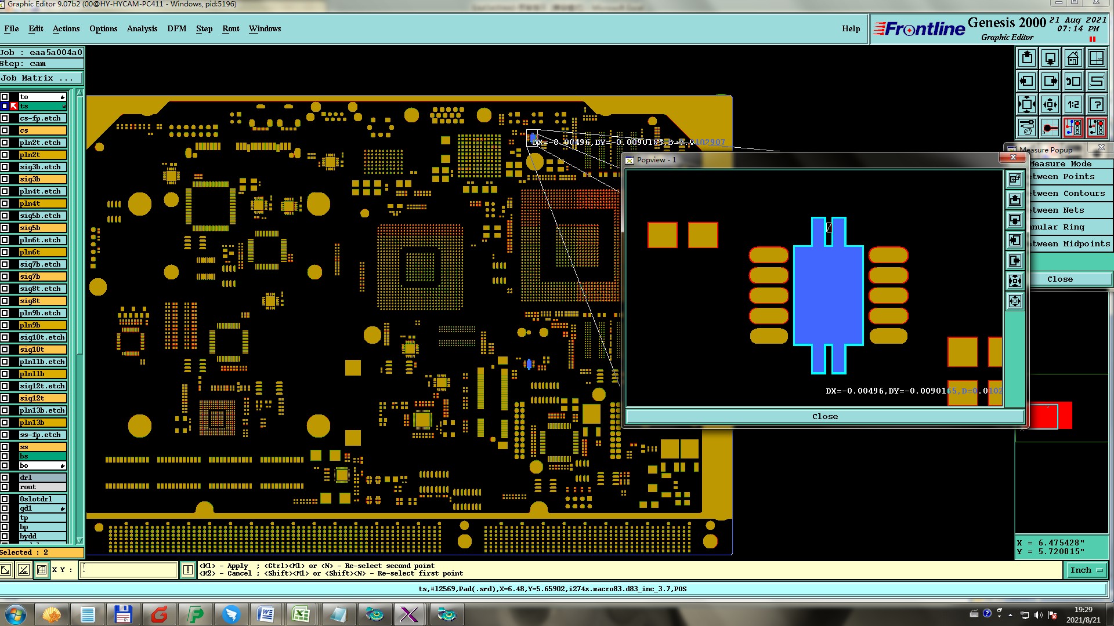
Task: Open the Inch units dropdown
Action: pyautogui.click(x=1086, y=570)
